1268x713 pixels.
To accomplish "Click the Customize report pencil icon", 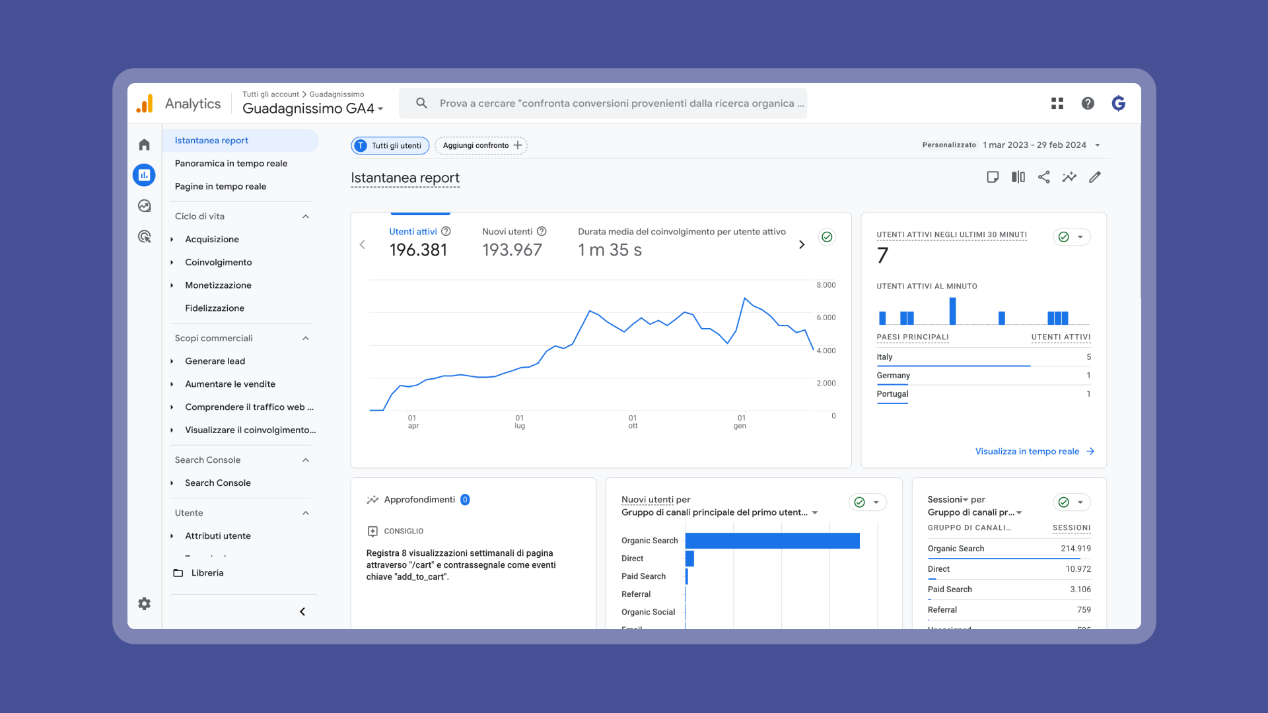I will tap(1095, 177).
